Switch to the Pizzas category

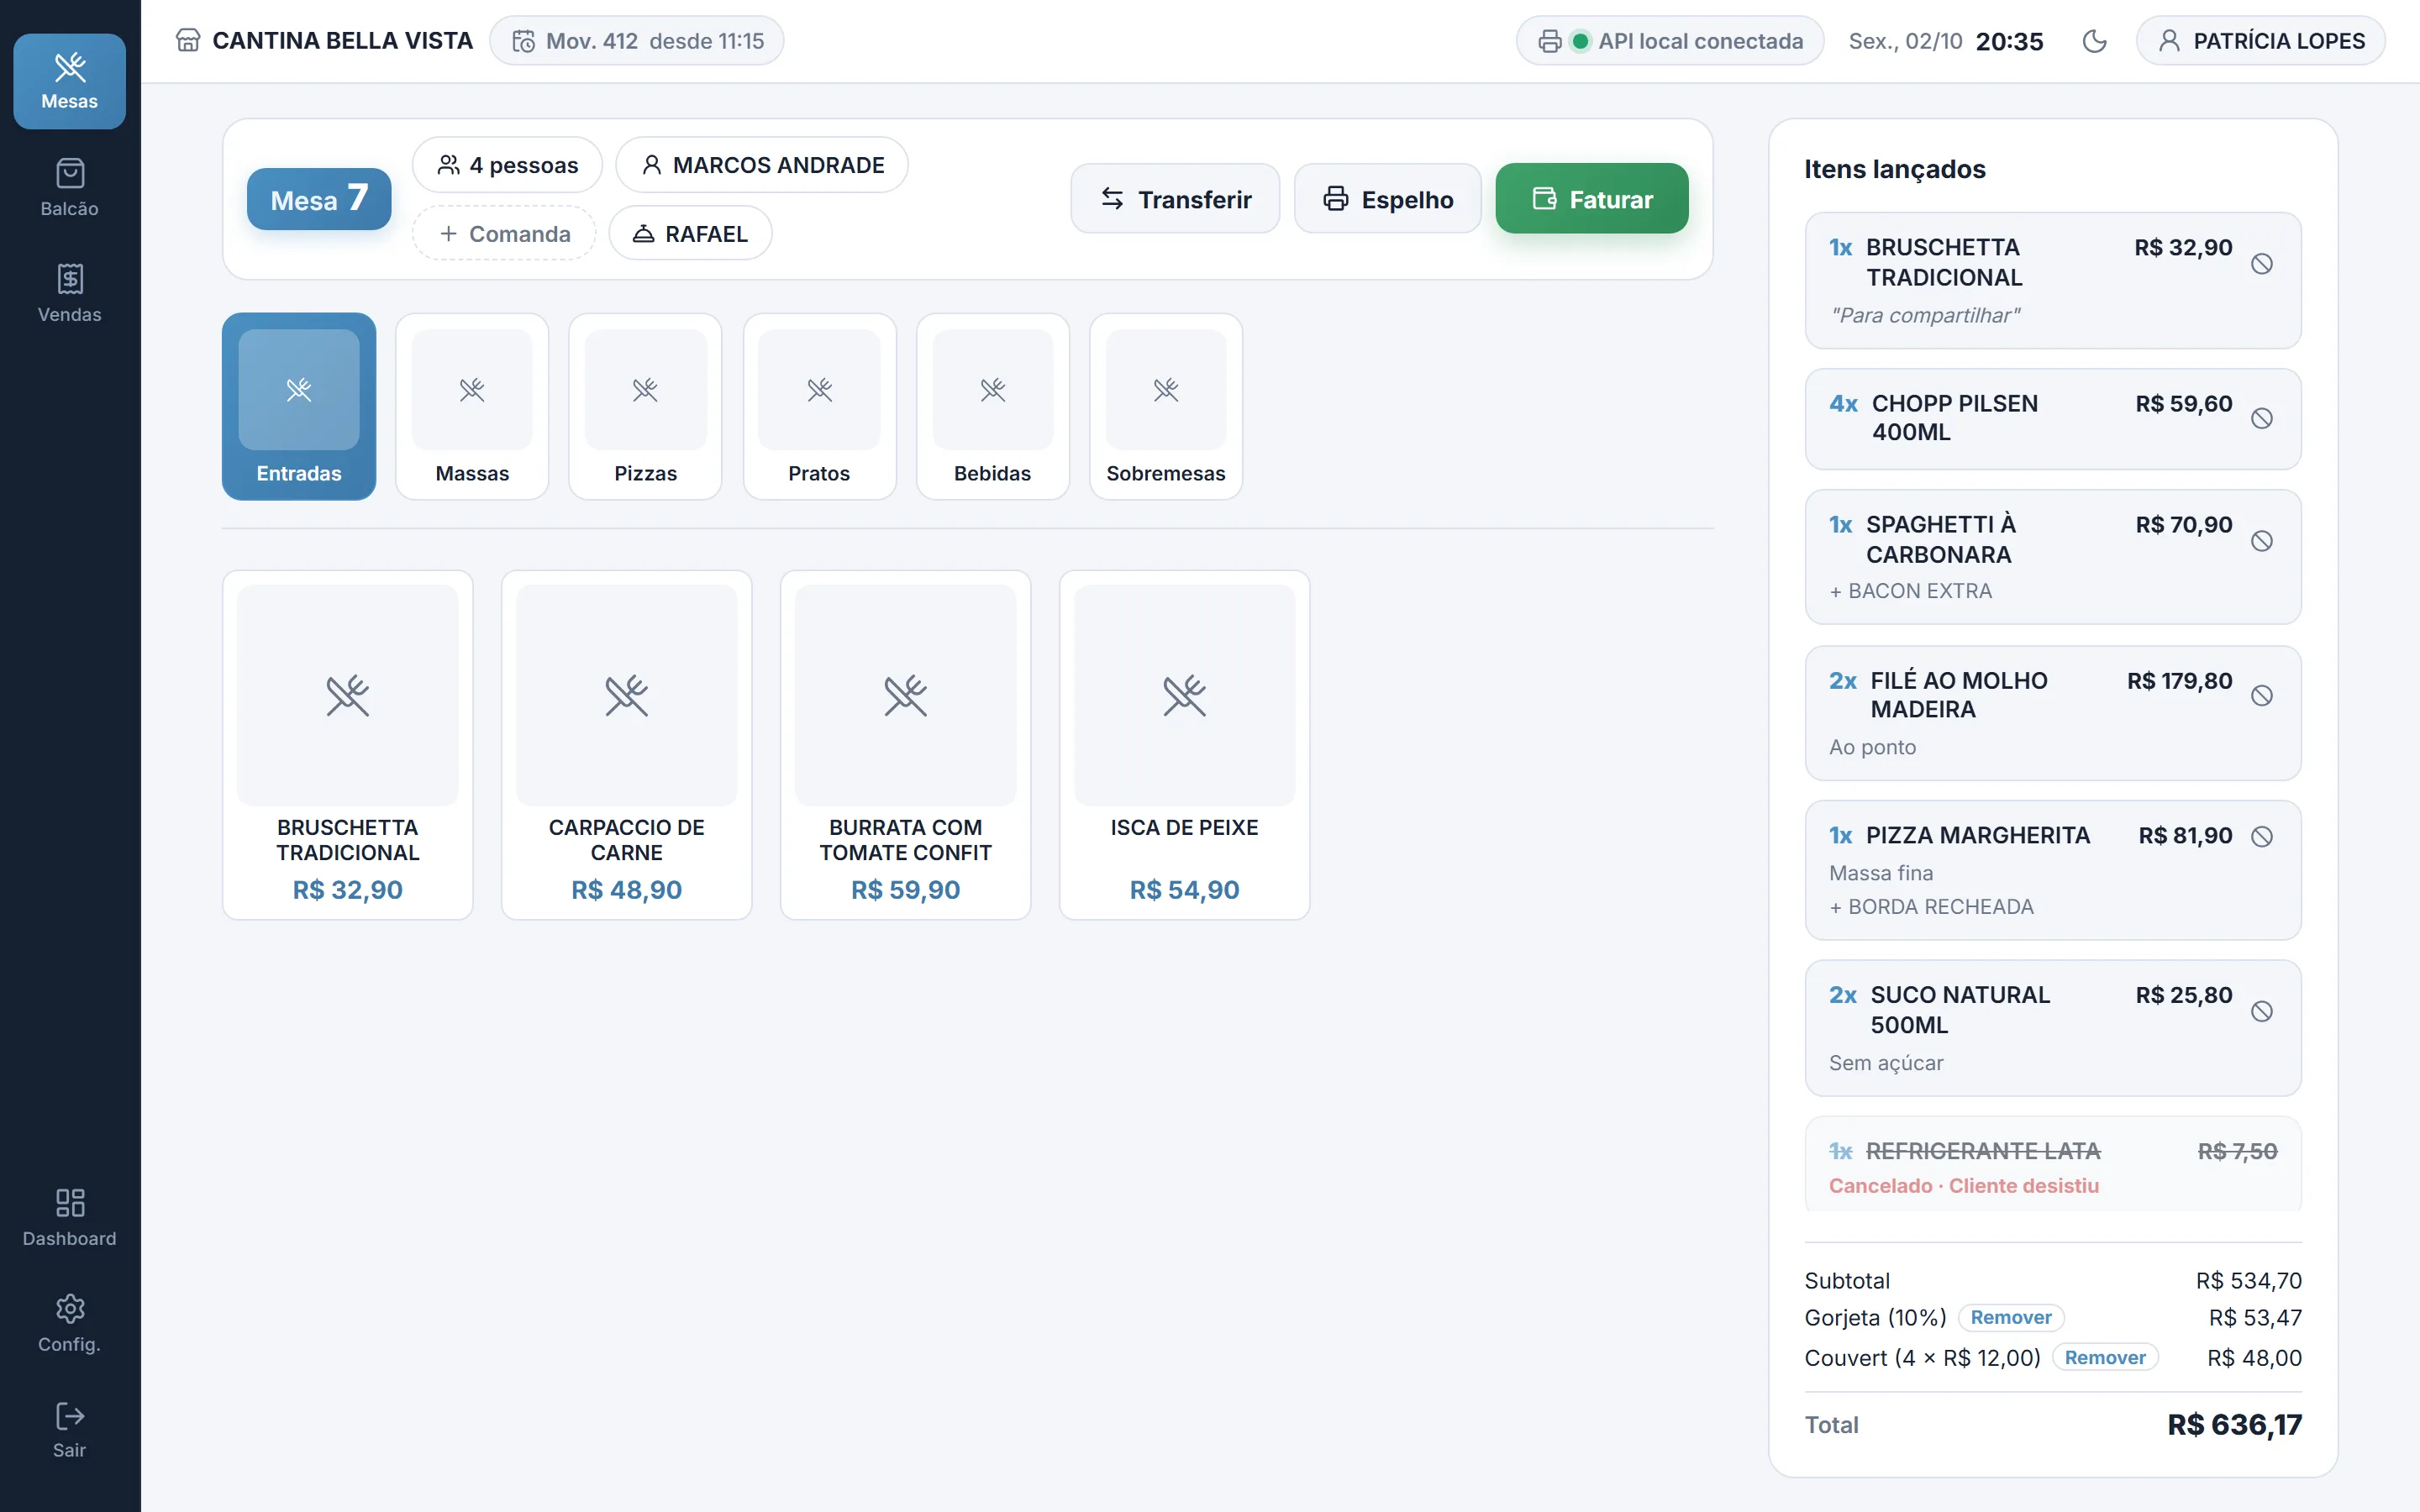click(645, 406)
